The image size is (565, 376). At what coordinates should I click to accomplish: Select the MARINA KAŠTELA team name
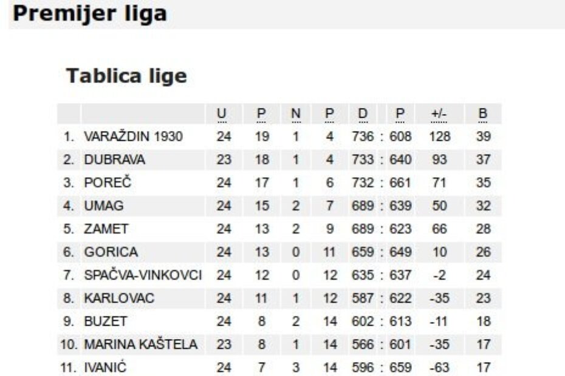click(140, 344)
